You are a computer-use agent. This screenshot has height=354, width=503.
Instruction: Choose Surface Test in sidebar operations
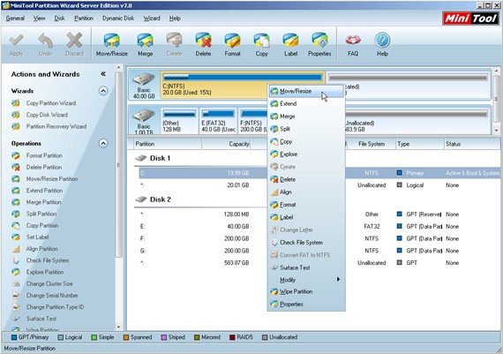[41, 319]
